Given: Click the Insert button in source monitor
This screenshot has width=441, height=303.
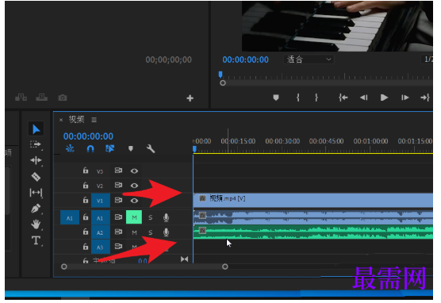Looking at the screenshot, I should [21, 98].
